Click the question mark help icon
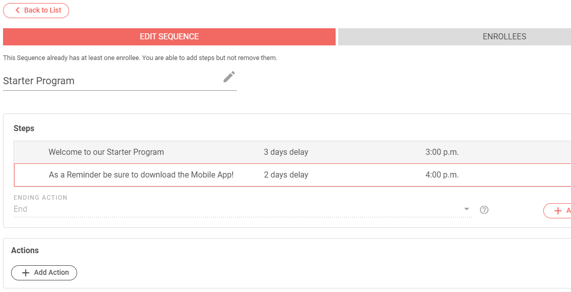The height and width of the screenshot is (292, 571). click(484, 210)
